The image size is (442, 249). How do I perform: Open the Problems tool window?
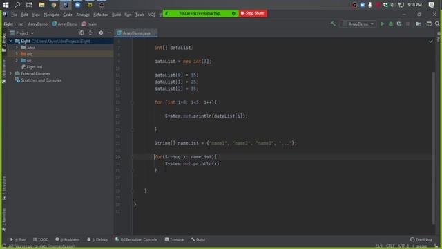pos(68,239)
